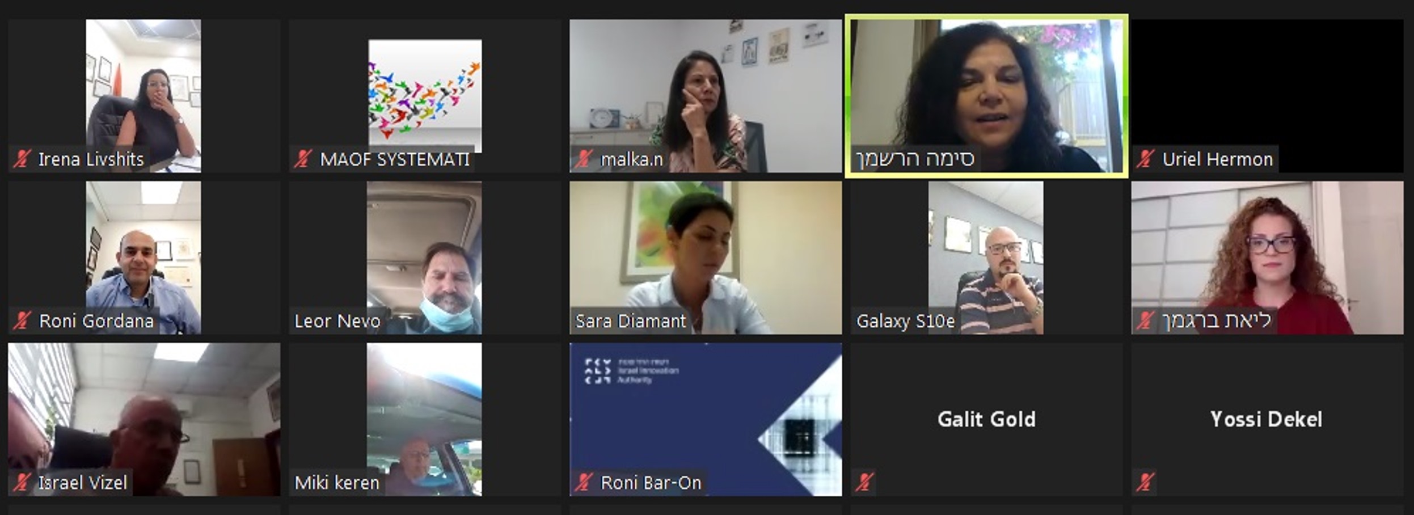Select the highlighted active speaker video tile
Screen dimensions: 1414x515
pyautogui.click(x=986, y=96)
